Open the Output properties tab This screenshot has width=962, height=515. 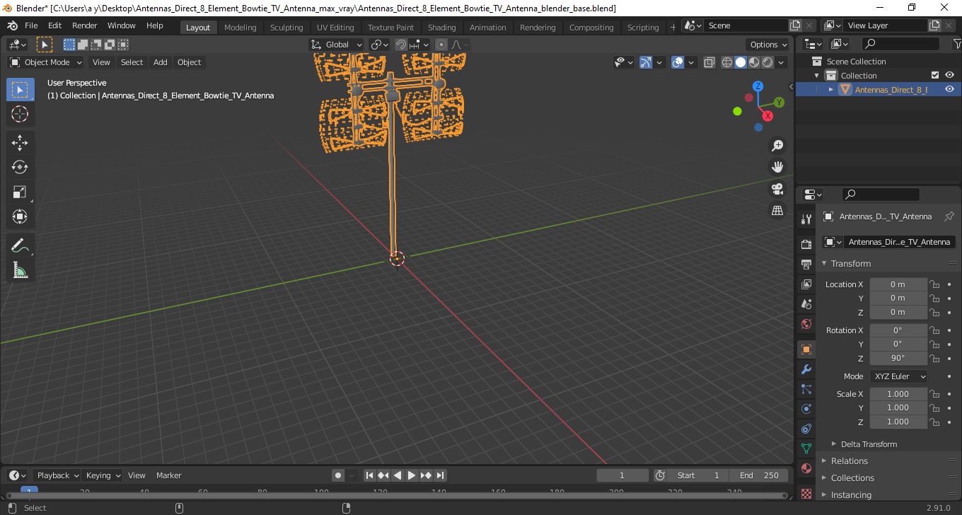(x=806, y=265)
